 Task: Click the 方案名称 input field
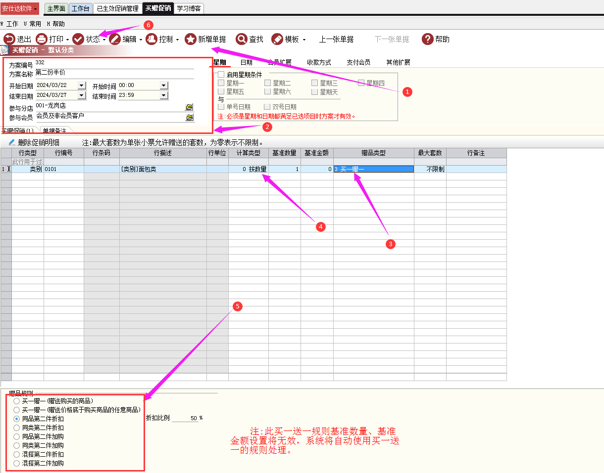(114, 73)
